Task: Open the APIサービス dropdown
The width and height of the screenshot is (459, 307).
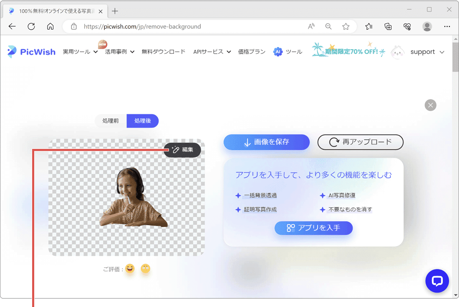Action: coord(212,52)
